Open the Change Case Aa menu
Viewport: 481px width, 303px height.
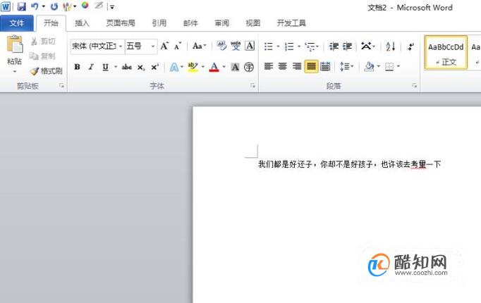pyautogui.click(x=199, y=46)
